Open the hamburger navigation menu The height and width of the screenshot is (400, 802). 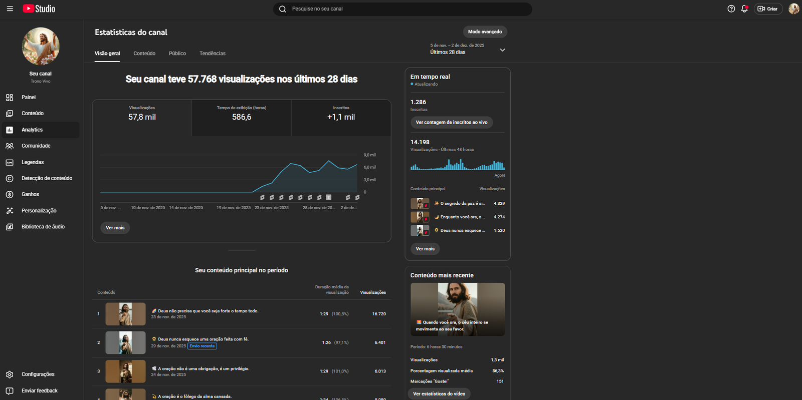[x=10, y=9]
